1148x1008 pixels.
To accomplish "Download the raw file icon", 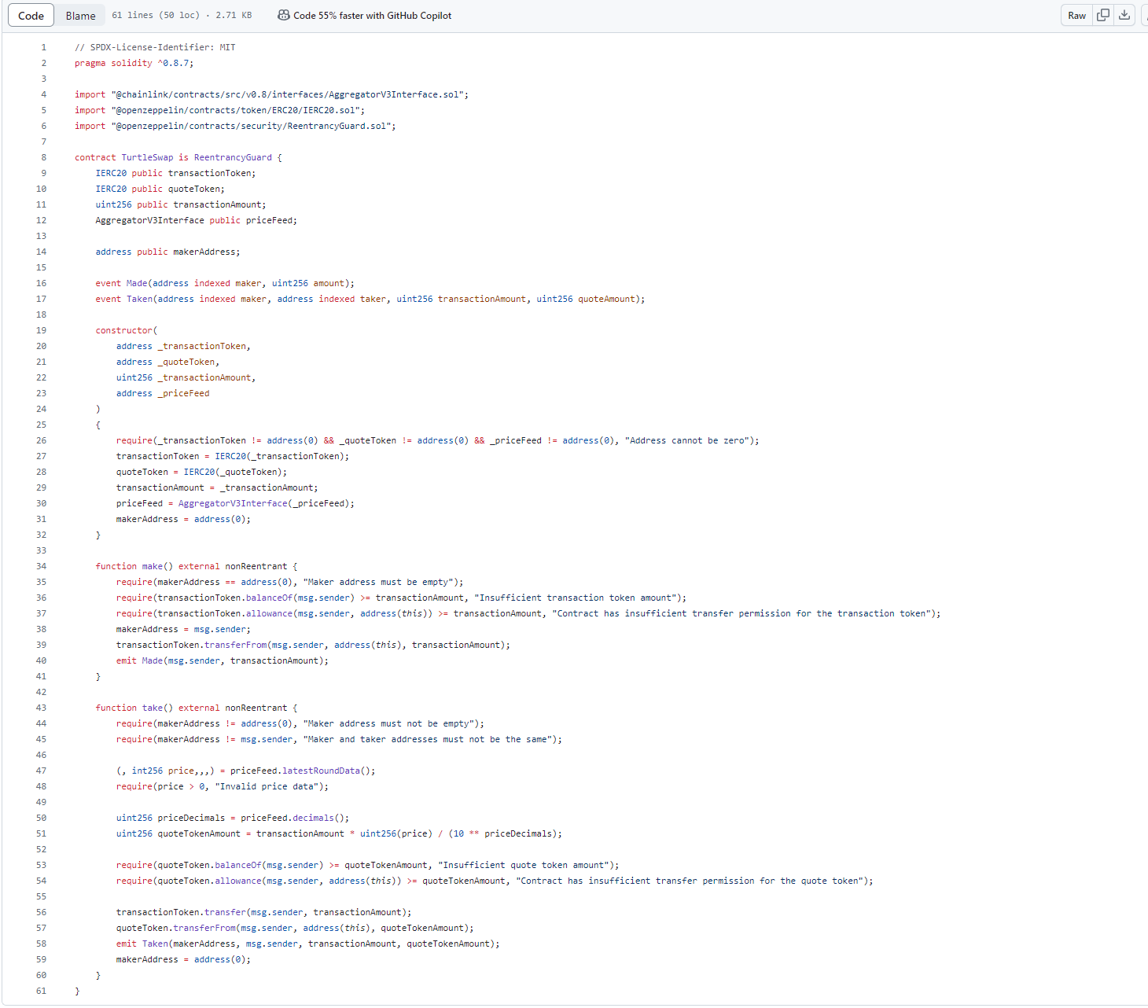I will [x=1124, y=16].
